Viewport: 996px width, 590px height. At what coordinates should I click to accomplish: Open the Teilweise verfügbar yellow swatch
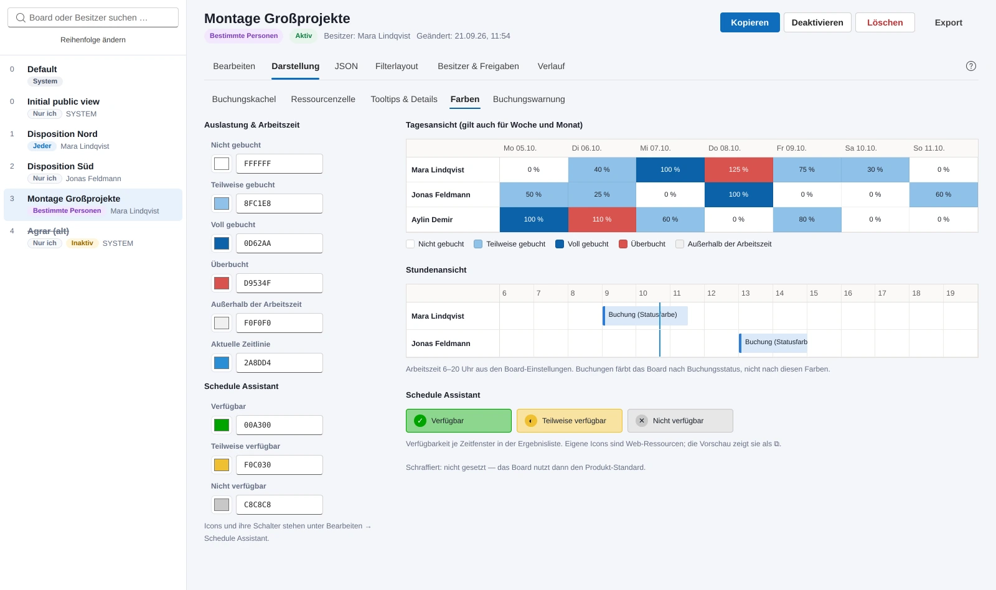222,465
